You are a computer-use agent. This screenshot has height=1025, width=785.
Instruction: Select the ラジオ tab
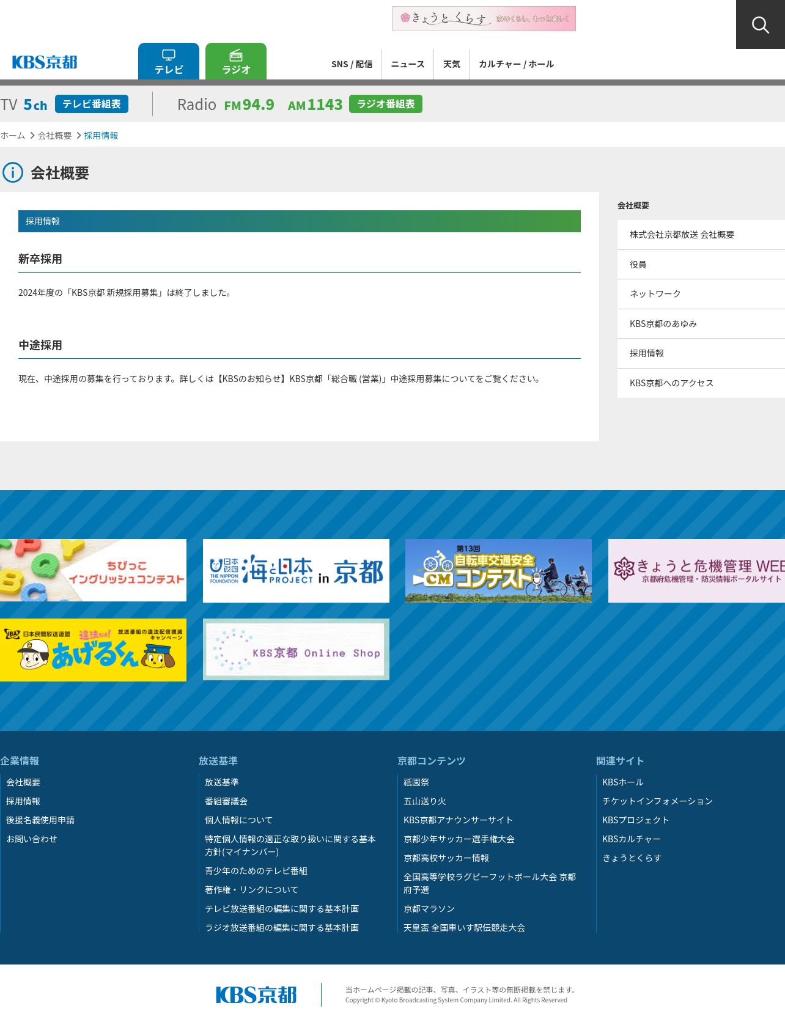coord(236,61)
